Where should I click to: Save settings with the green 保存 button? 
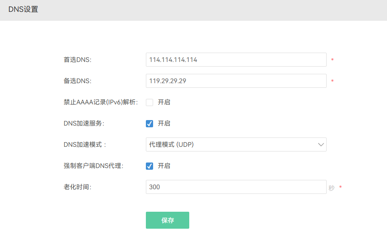tap(167, 220)
